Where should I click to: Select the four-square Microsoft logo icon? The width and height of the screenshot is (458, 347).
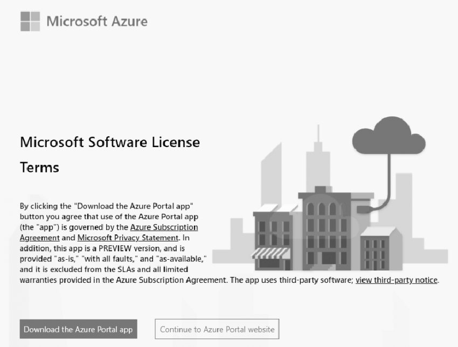[31, 22]
